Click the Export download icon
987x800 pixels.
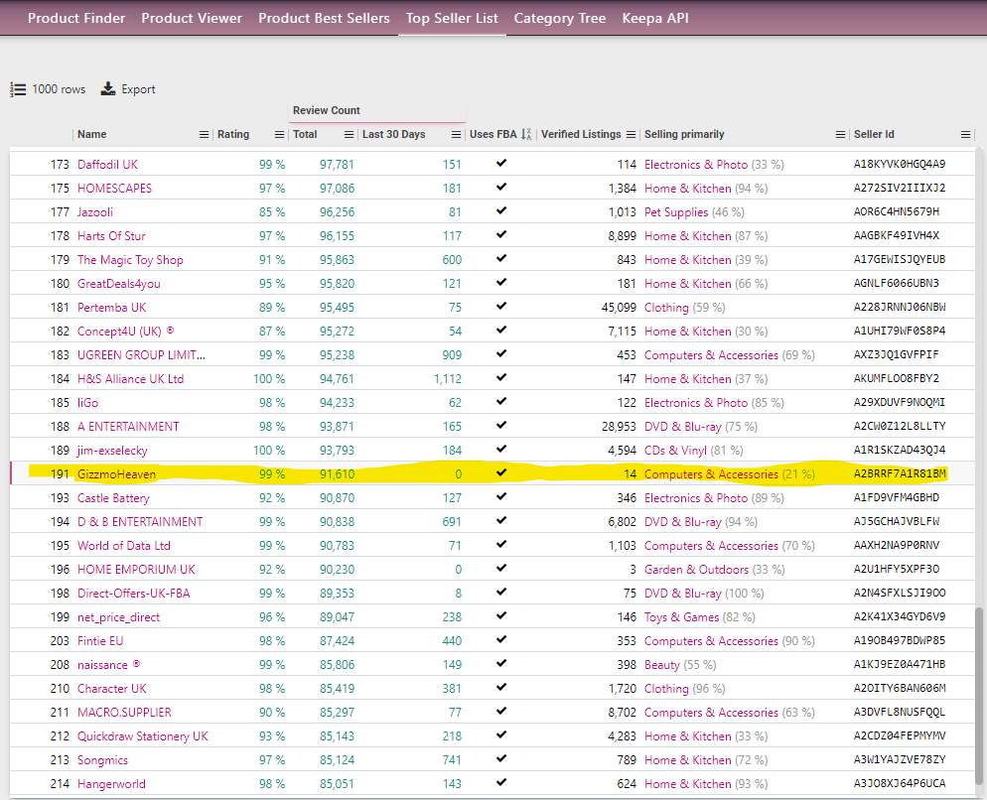coord(106,89)
